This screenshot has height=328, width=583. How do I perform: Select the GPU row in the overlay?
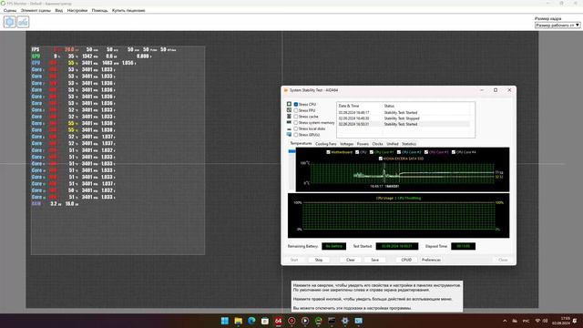(x=92, y=56)
